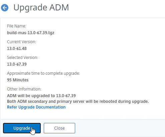
Task: Dismiss the page with the Close button
Action: [x=59, y=128]
